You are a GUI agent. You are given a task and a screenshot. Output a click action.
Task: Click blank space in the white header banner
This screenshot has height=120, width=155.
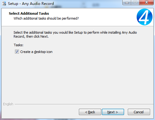click(107, 17)
